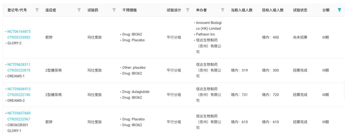Open filter for 试验药 column

click(x=114, y=10)
